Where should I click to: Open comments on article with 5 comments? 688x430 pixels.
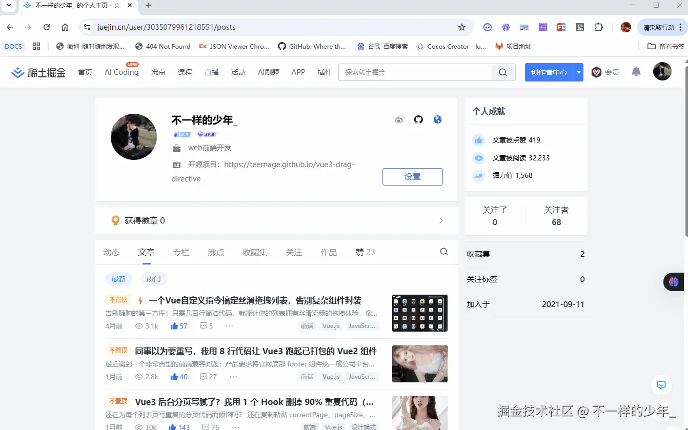[206, 326]
